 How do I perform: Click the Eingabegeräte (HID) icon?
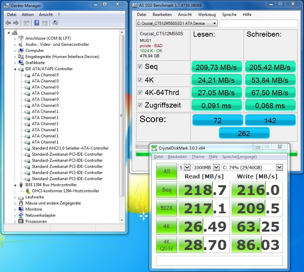[21, 57]
